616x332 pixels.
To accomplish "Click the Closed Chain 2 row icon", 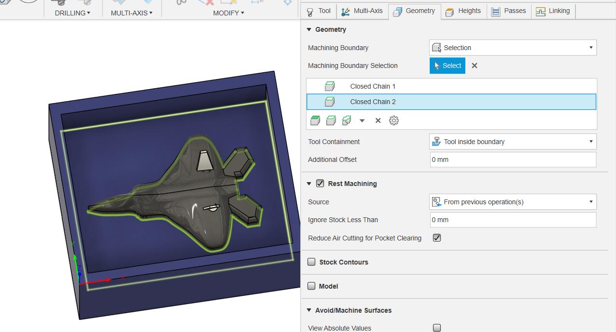I will (x=330, y=102).
